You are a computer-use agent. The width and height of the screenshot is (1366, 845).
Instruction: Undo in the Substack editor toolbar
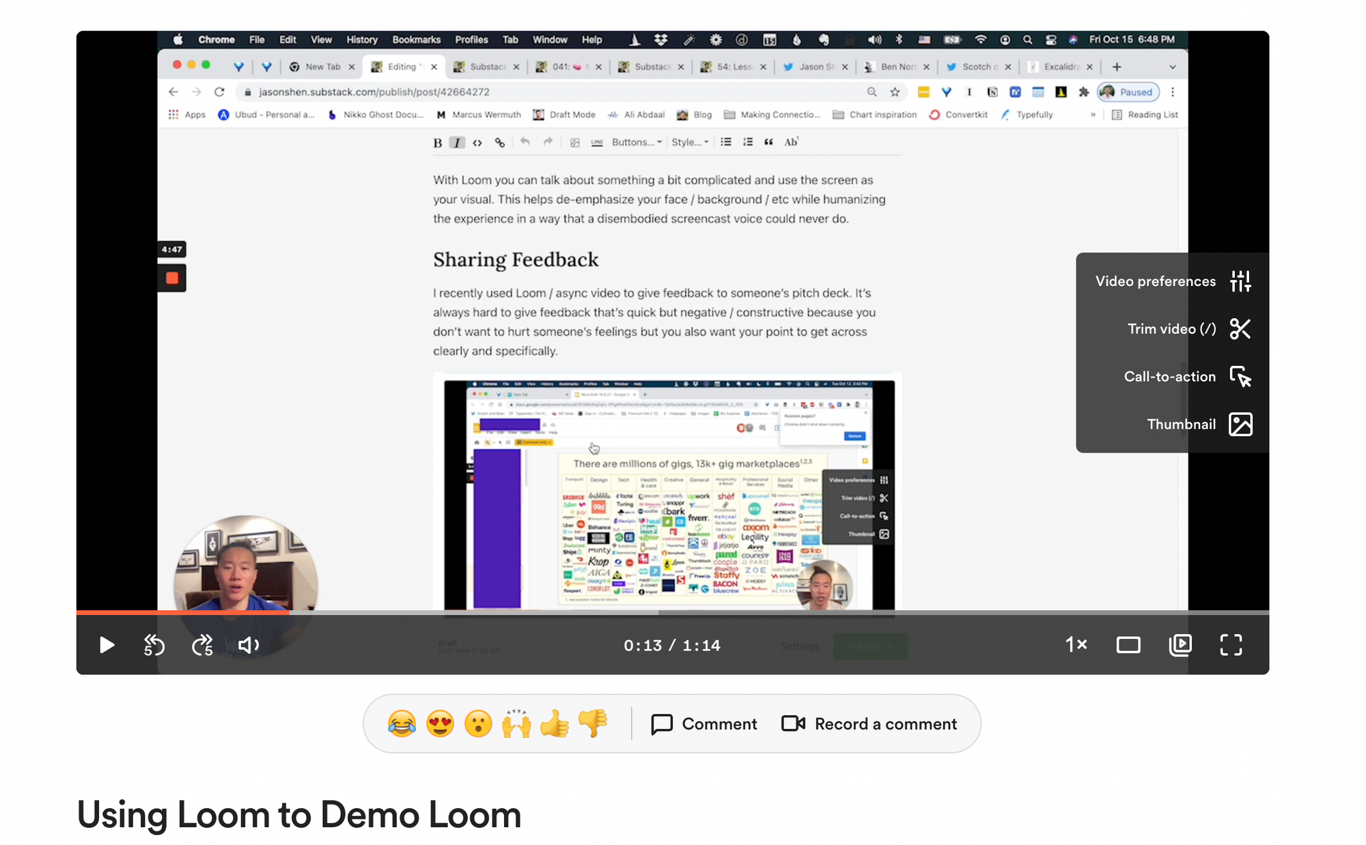(x=525, y=142)
